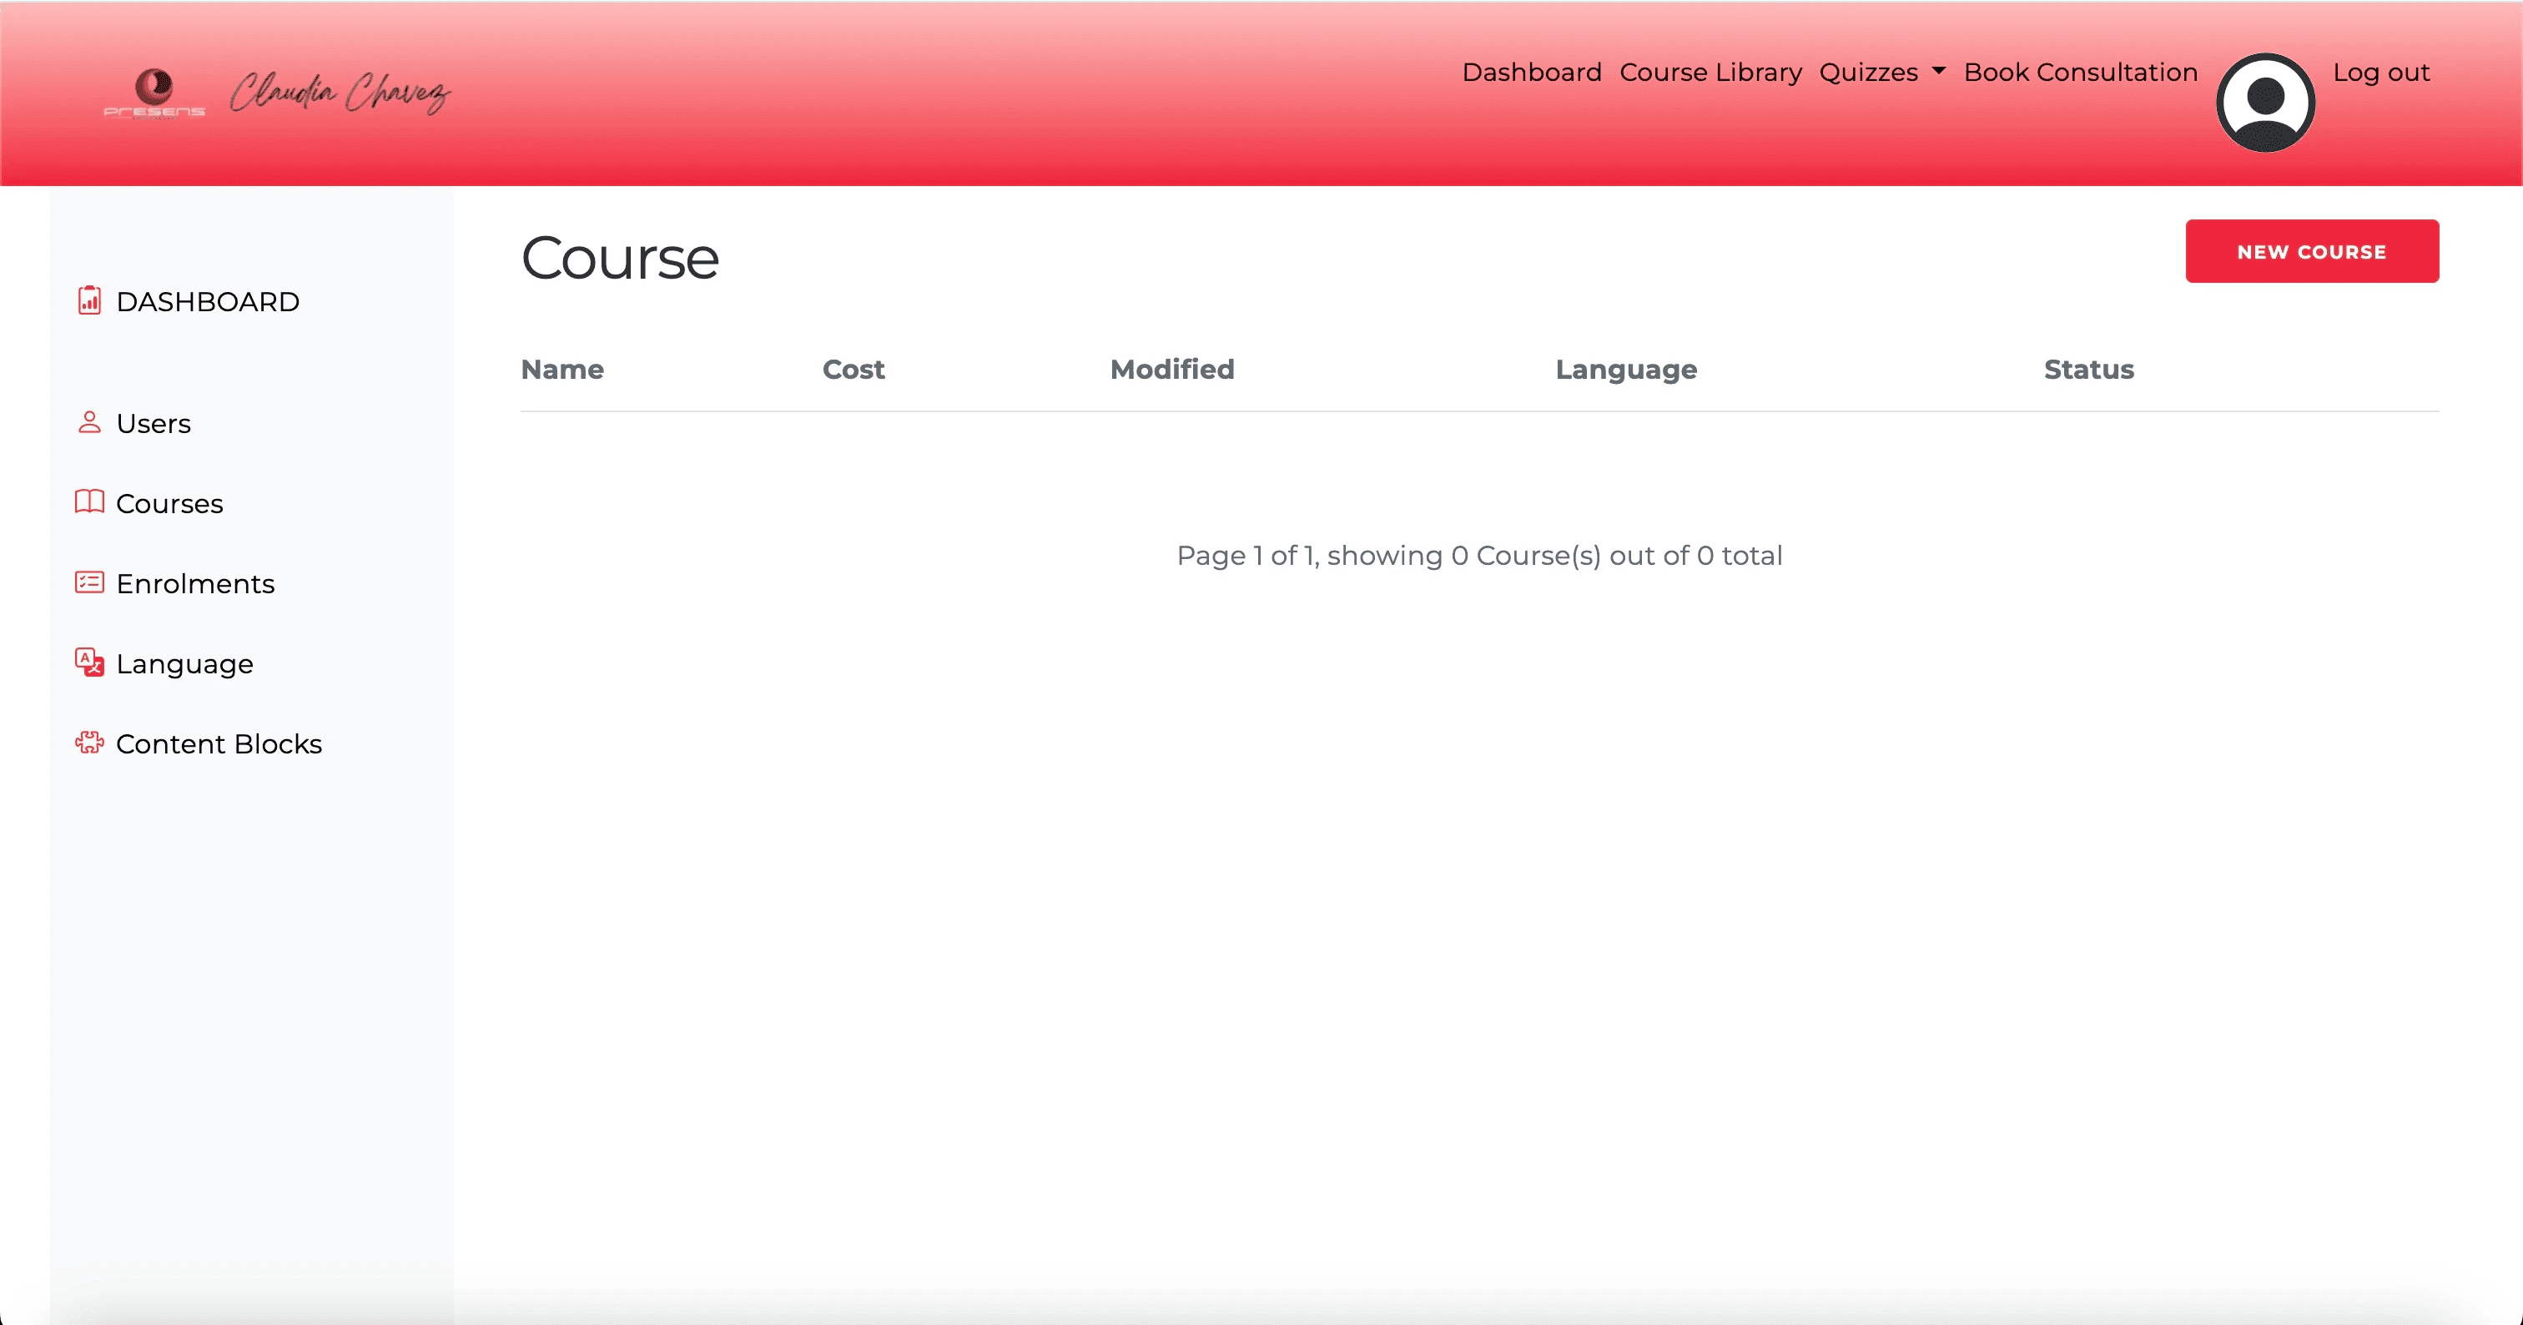Click the Content Blocks puzzle icon
This screenshot has width=2523, height=1325.
click(x=89, y=743)
